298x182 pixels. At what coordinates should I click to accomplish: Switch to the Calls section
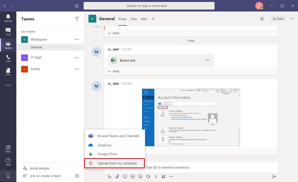tap(8, 58)
